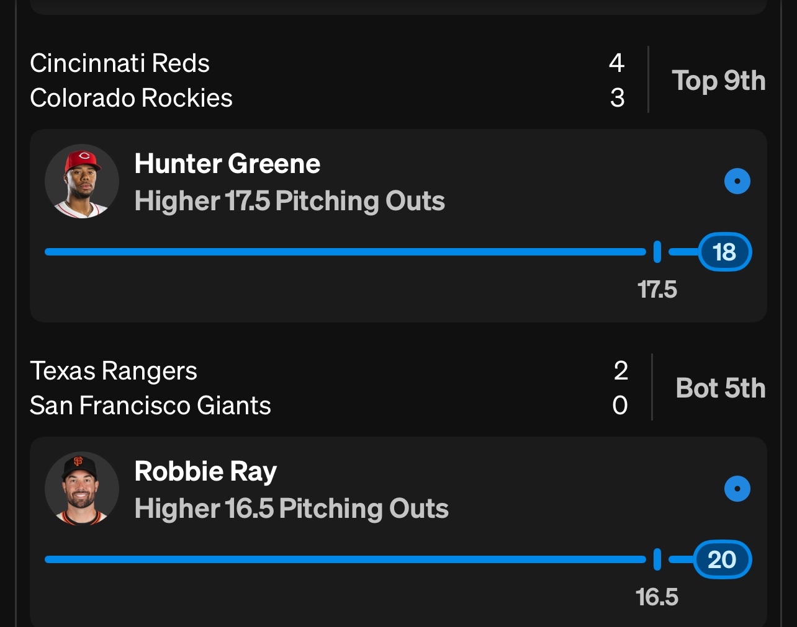Tap the Texas Rangers team name

click(114, 371)
